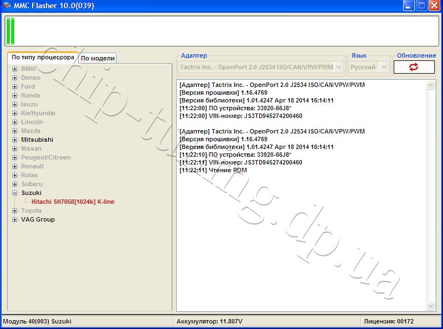Viewport: 443px width, 329px height.
Task: Close the MMC Flasher window
Action: pyautogui.click(x=435, y=6)
